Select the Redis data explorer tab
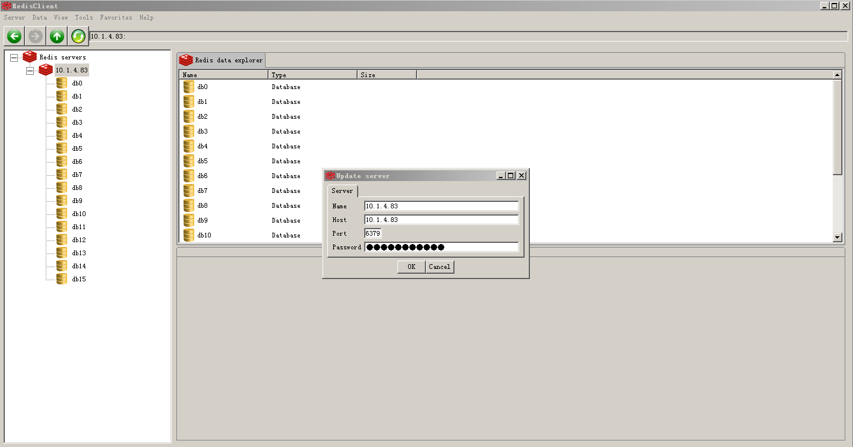Image resolution: width=853 pixels, height=447 pixels. click(221, 60)
